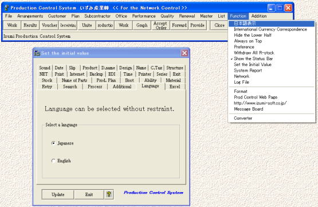This screenshot has height=207, width=318.
Task: Switch to the Search tab
Action: tap(70, 87)
